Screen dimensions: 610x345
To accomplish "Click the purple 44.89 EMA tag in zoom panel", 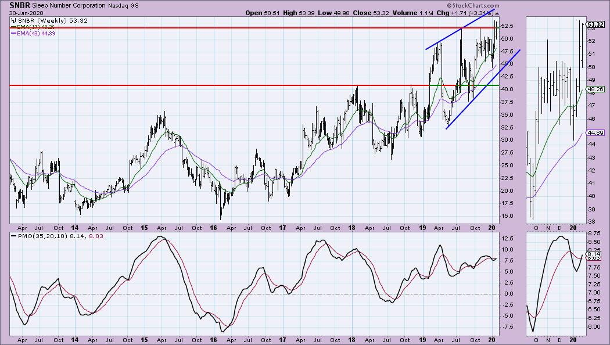I will (595, 132).
